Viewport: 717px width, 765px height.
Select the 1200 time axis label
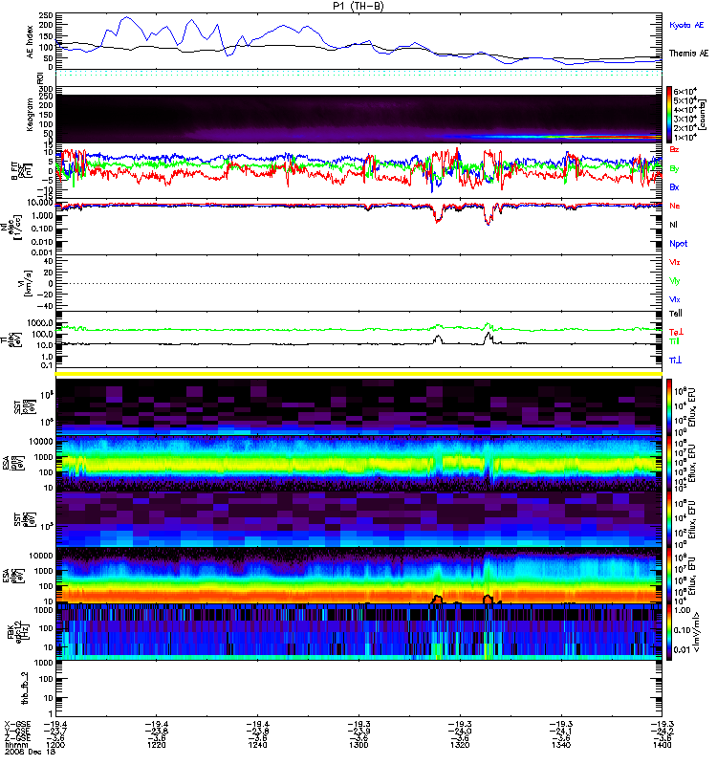(55, 745)
